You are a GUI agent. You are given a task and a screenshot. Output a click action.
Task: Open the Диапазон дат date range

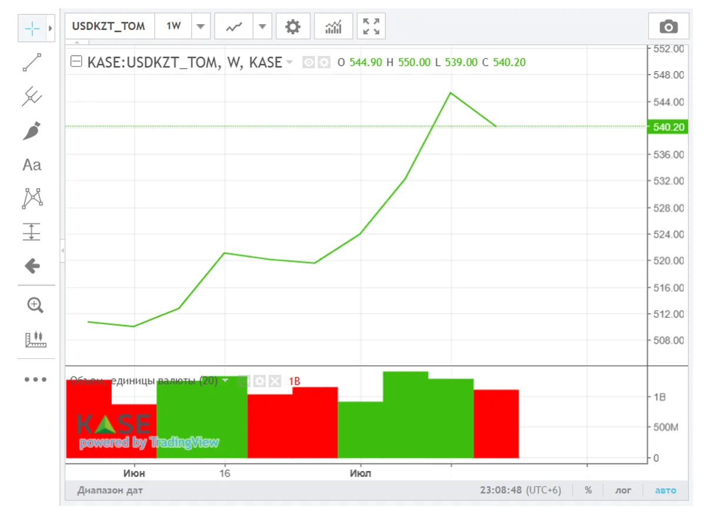point(110,490)
